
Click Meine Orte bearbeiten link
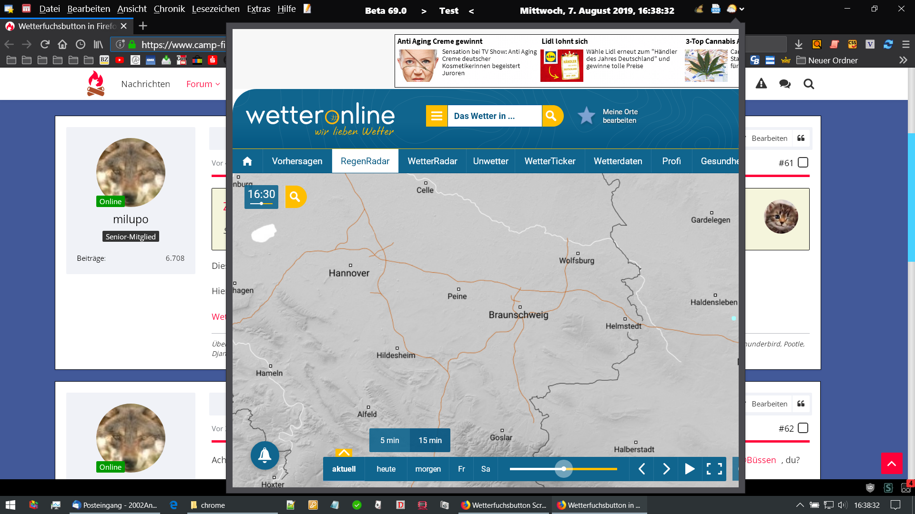tap(620, 116)
